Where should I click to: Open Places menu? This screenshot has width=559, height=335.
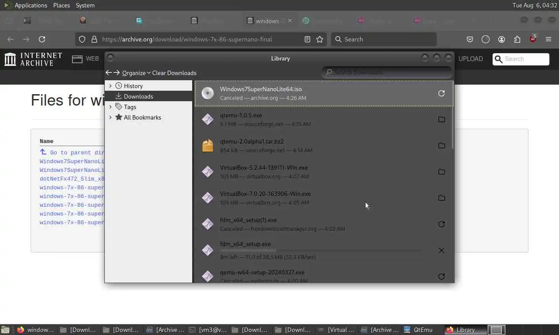tap(62, 5)
